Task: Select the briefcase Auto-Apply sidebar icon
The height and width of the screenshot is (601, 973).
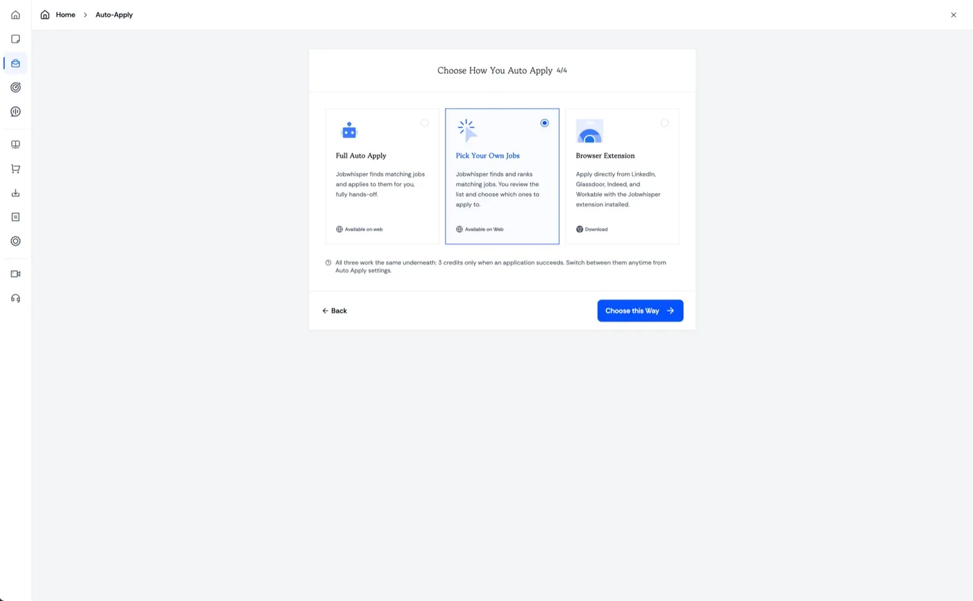Action: (15, 63)
